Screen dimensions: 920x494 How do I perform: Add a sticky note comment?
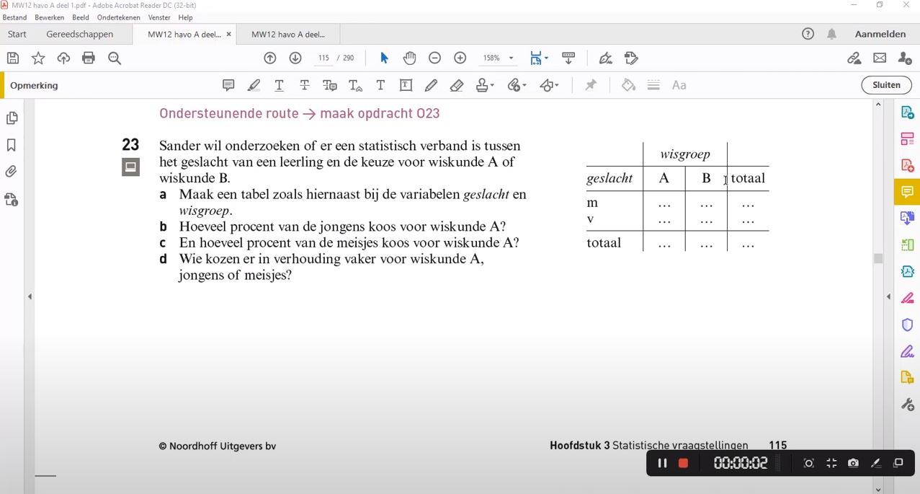pos(228,85)
